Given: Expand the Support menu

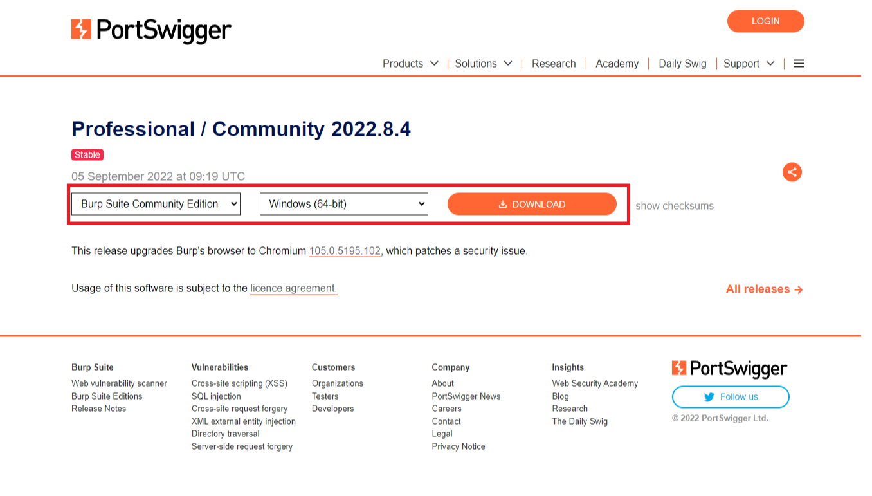Looking at the screenshot, I should tap(749, 64).
